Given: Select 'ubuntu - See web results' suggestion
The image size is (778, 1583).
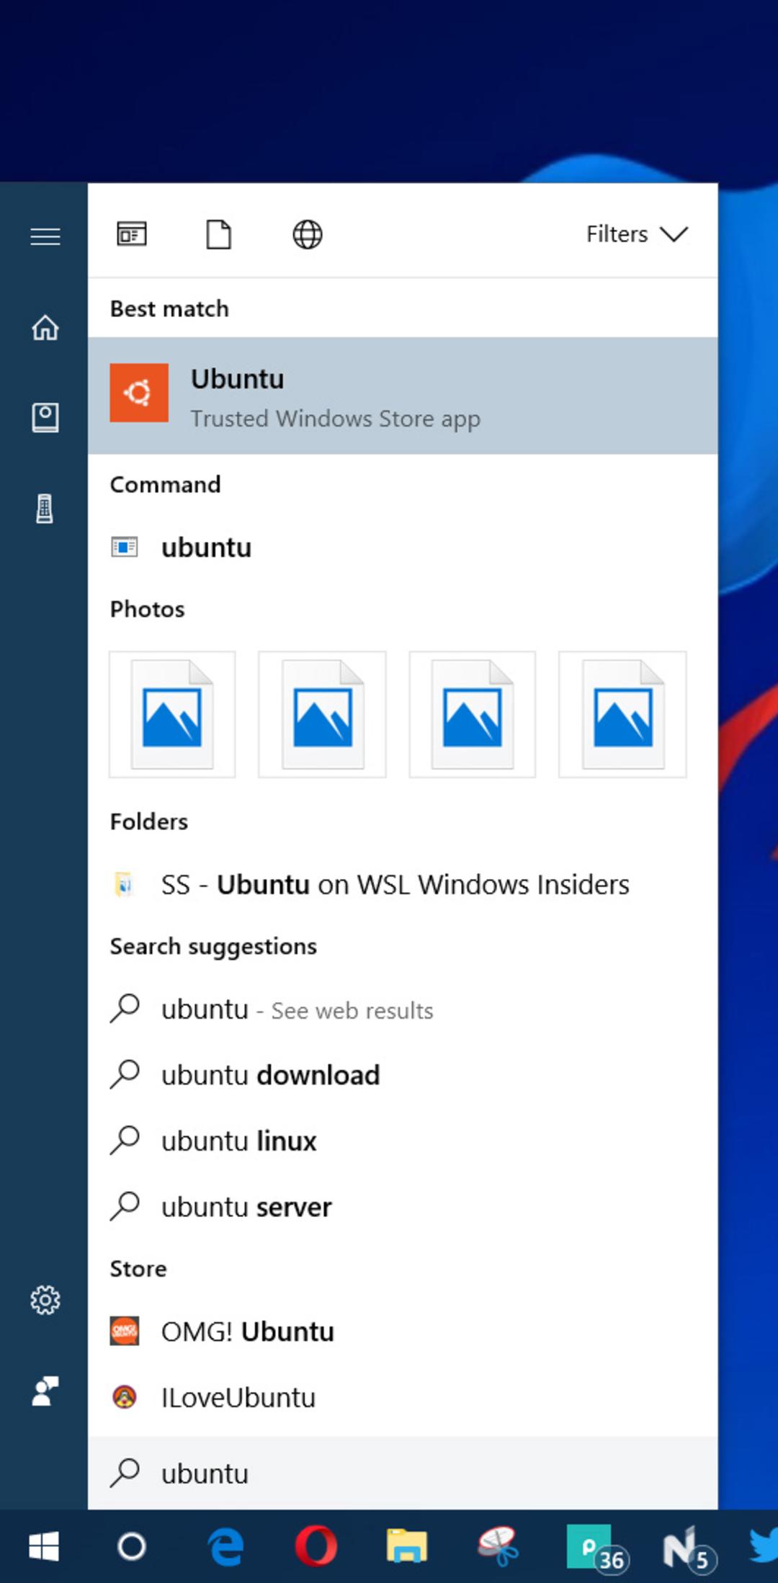Looking at the screenshot, I should pos(403,1009).
